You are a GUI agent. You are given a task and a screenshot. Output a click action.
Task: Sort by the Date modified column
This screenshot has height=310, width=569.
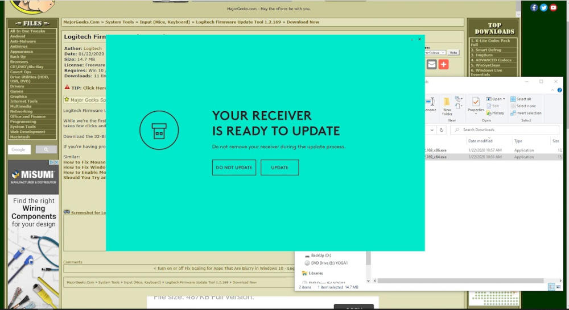click(480, 141)
